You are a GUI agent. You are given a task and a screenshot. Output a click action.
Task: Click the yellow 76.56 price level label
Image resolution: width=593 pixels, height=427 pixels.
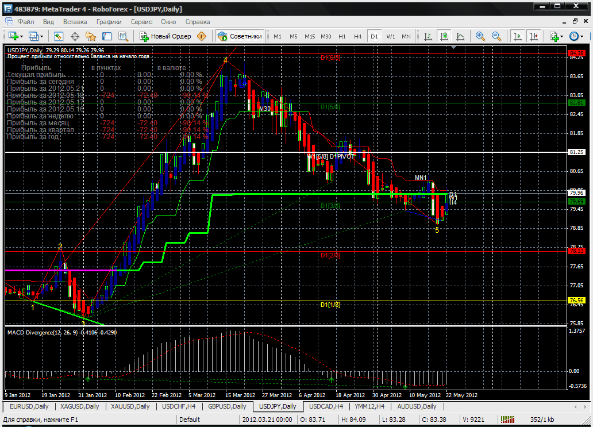click(576, 300)
